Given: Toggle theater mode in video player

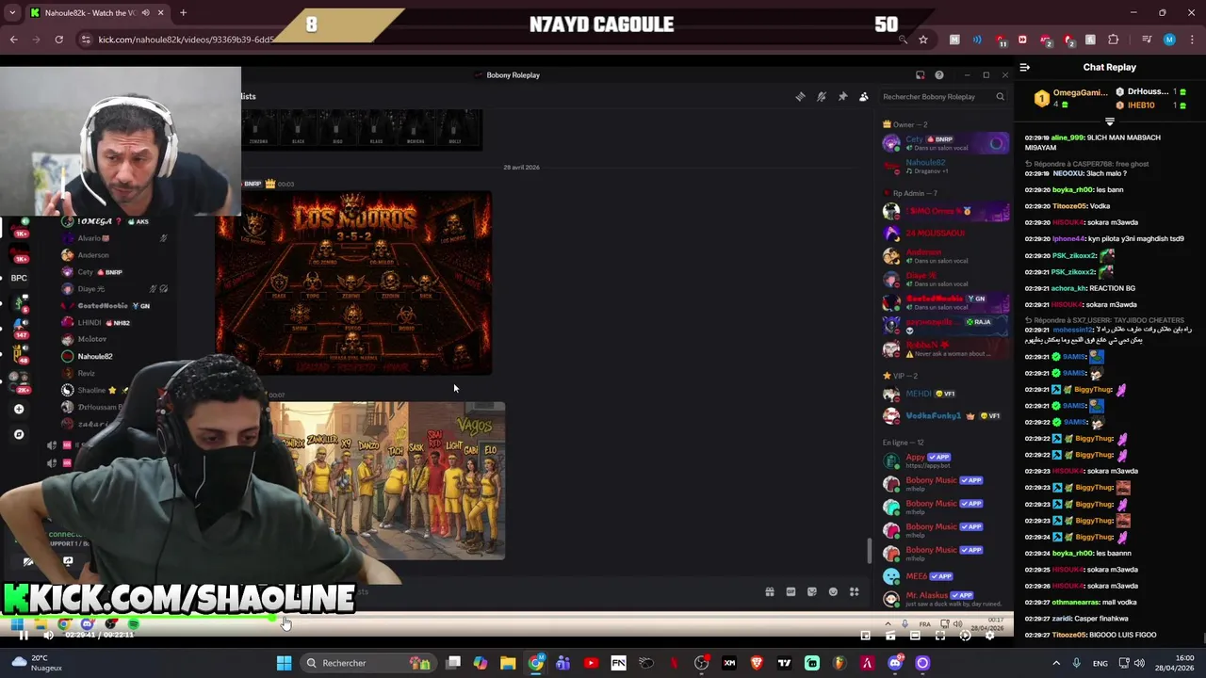Looking at the screenshot, I should (915, 636).
